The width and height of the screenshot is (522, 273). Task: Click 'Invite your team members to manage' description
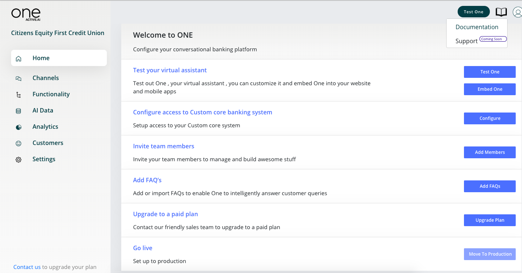tap(214, 159)
